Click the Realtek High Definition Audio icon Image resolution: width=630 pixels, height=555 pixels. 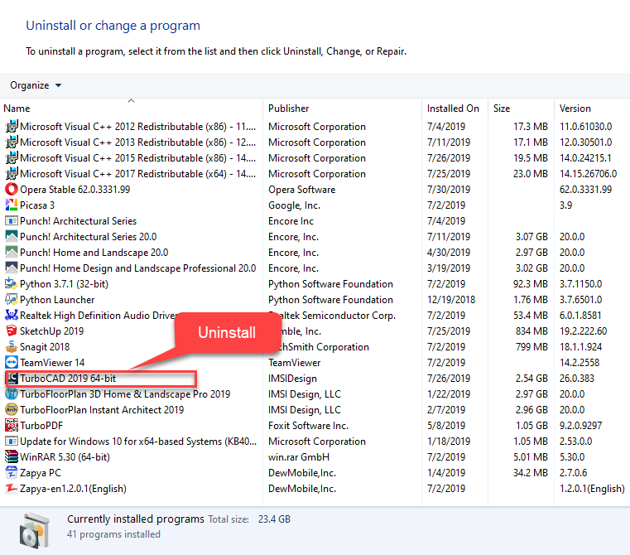[x=12, y=315]
